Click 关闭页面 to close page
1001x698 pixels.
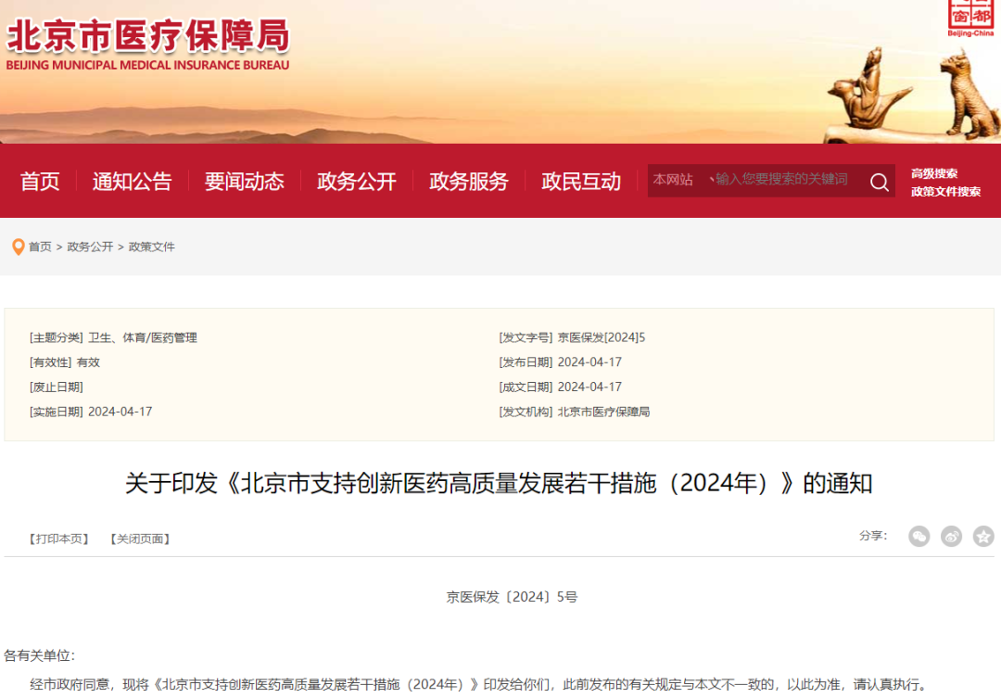point(140,539)
